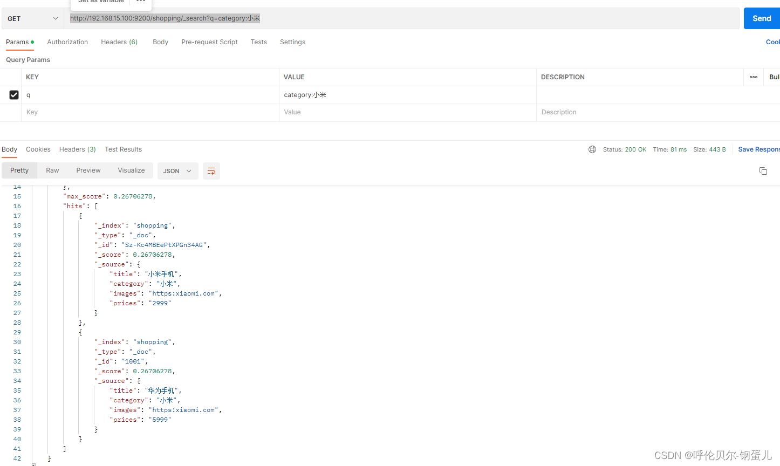Open the GET method dropdown
This screenshot has height=466, width=780.
click(32, 18)
